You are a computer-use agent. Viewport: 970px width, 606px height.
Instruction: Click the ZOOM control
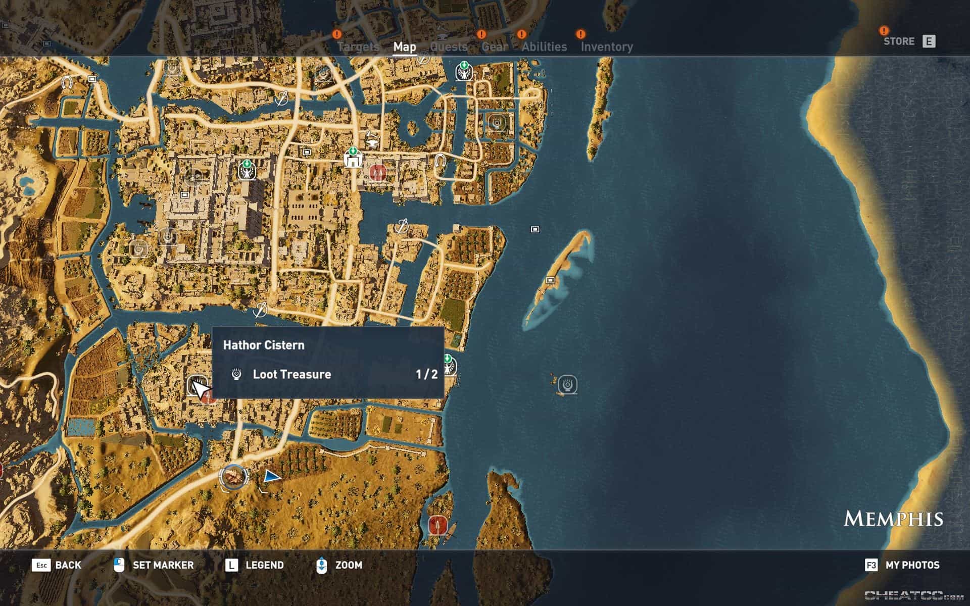pos(339,565)
